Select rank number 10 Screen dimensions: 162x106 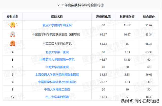click(13, 97)
